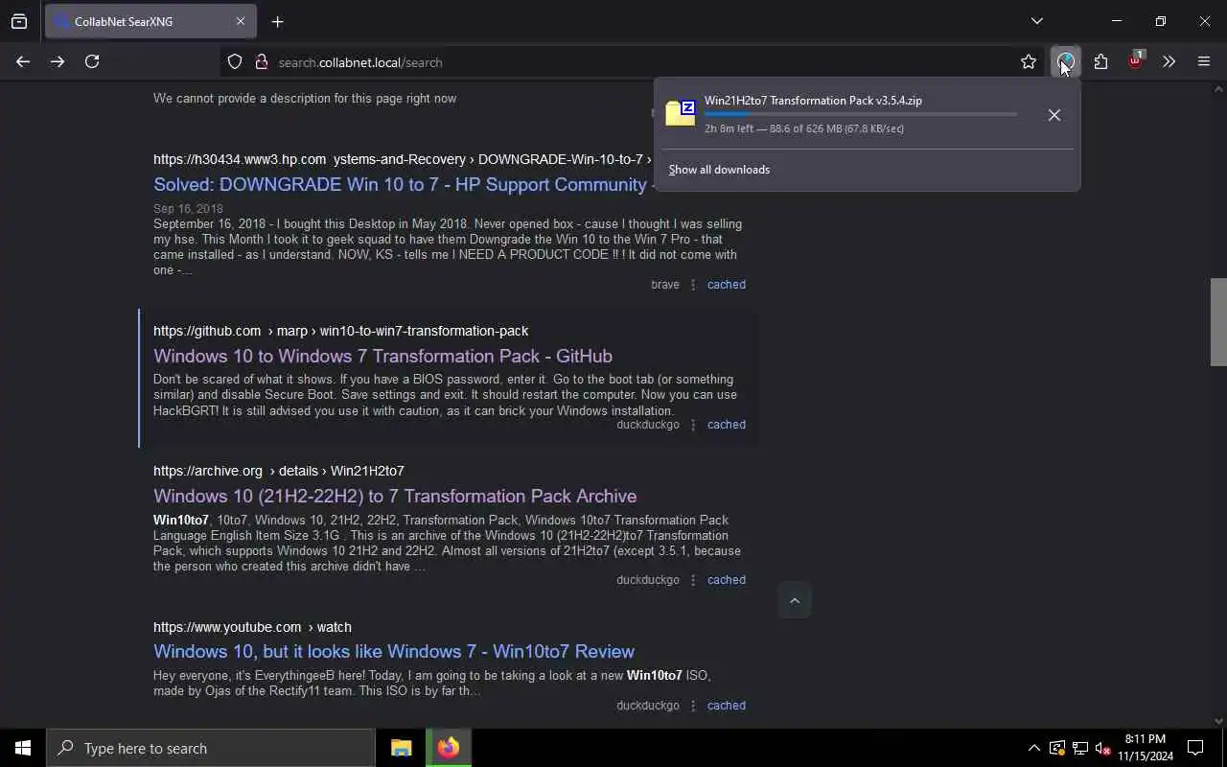Image resolution: width=1227 pixels, height=767 pixels.
Task: Select the CollabNet SearXNG tab
Action: tap(149, 21)
